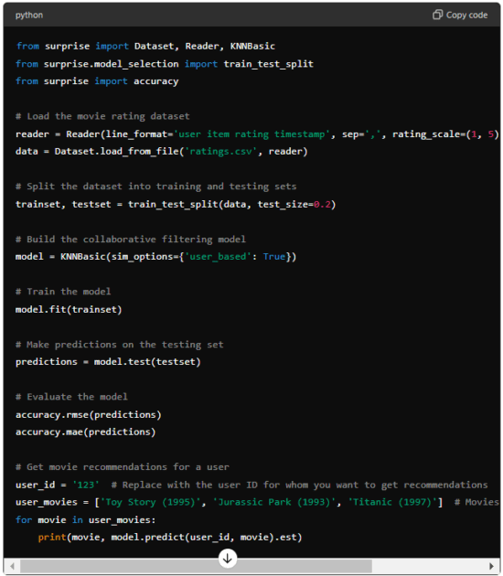Click the KNNBasic import on first line
503x576 pixels.
click(252, 46)
